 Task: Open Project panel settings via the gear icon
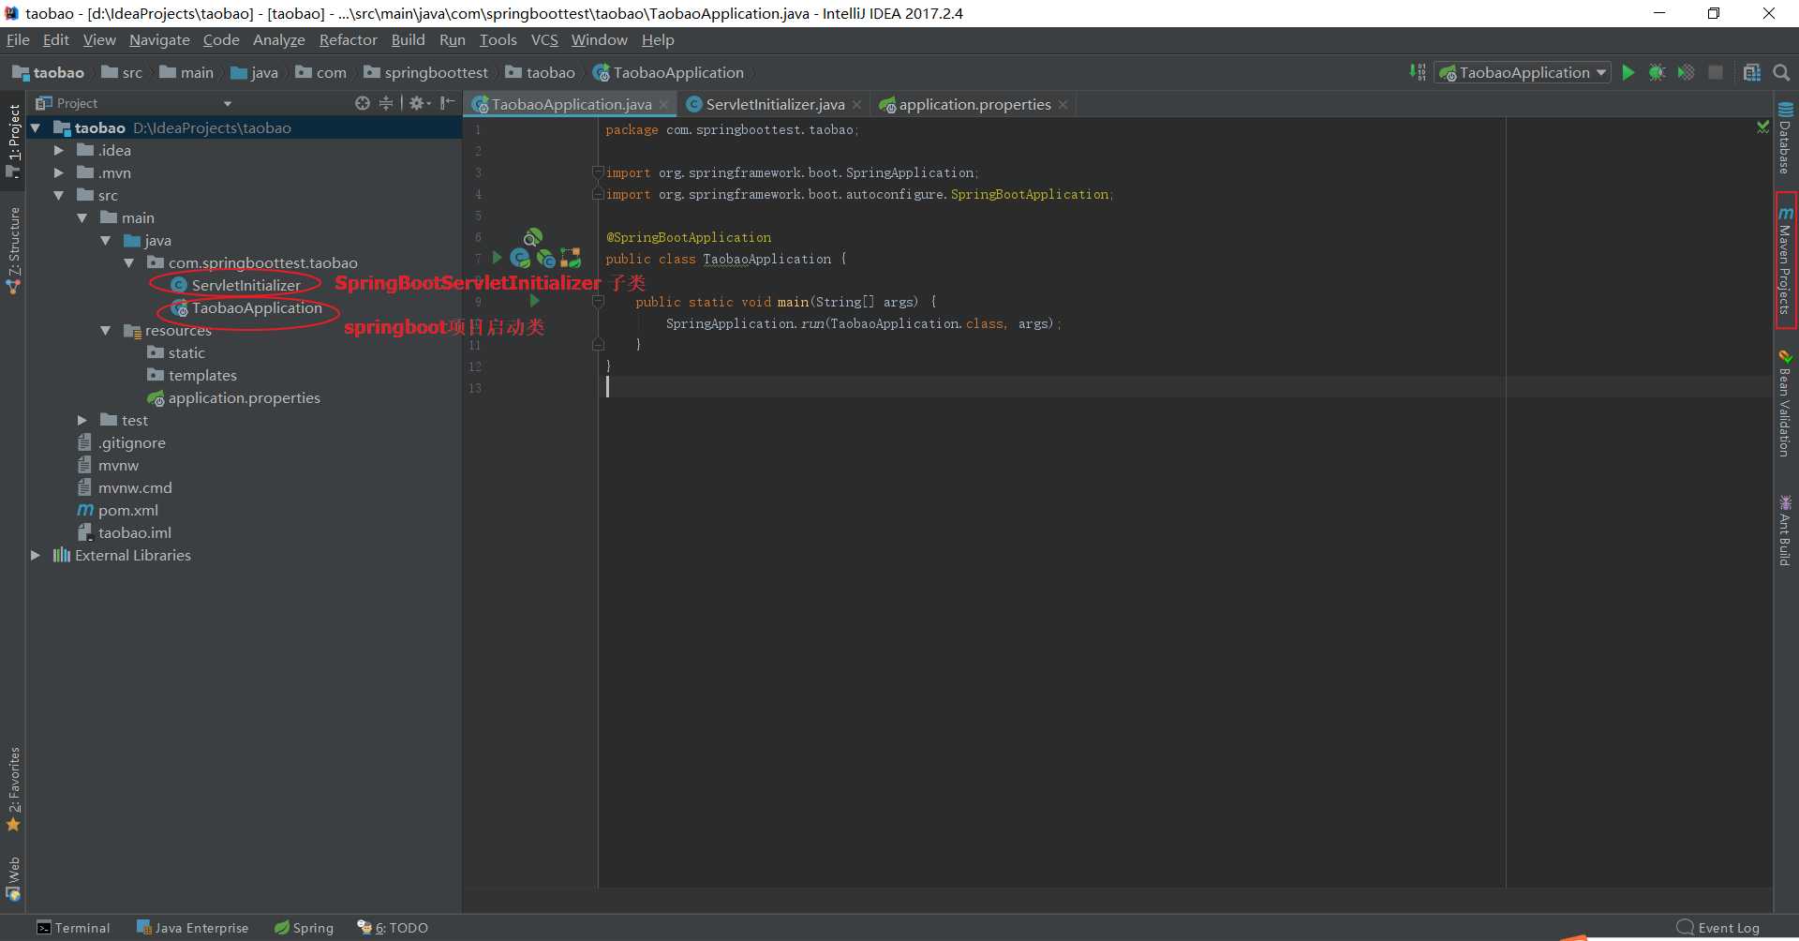coord(418,103)
